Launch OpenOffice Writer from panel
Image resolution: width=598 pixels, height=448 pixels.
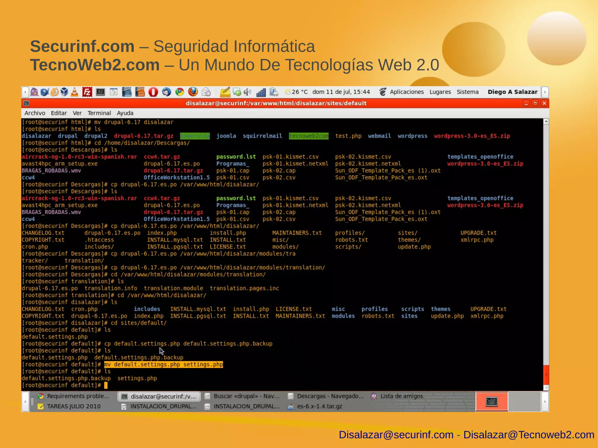(127, 92)
